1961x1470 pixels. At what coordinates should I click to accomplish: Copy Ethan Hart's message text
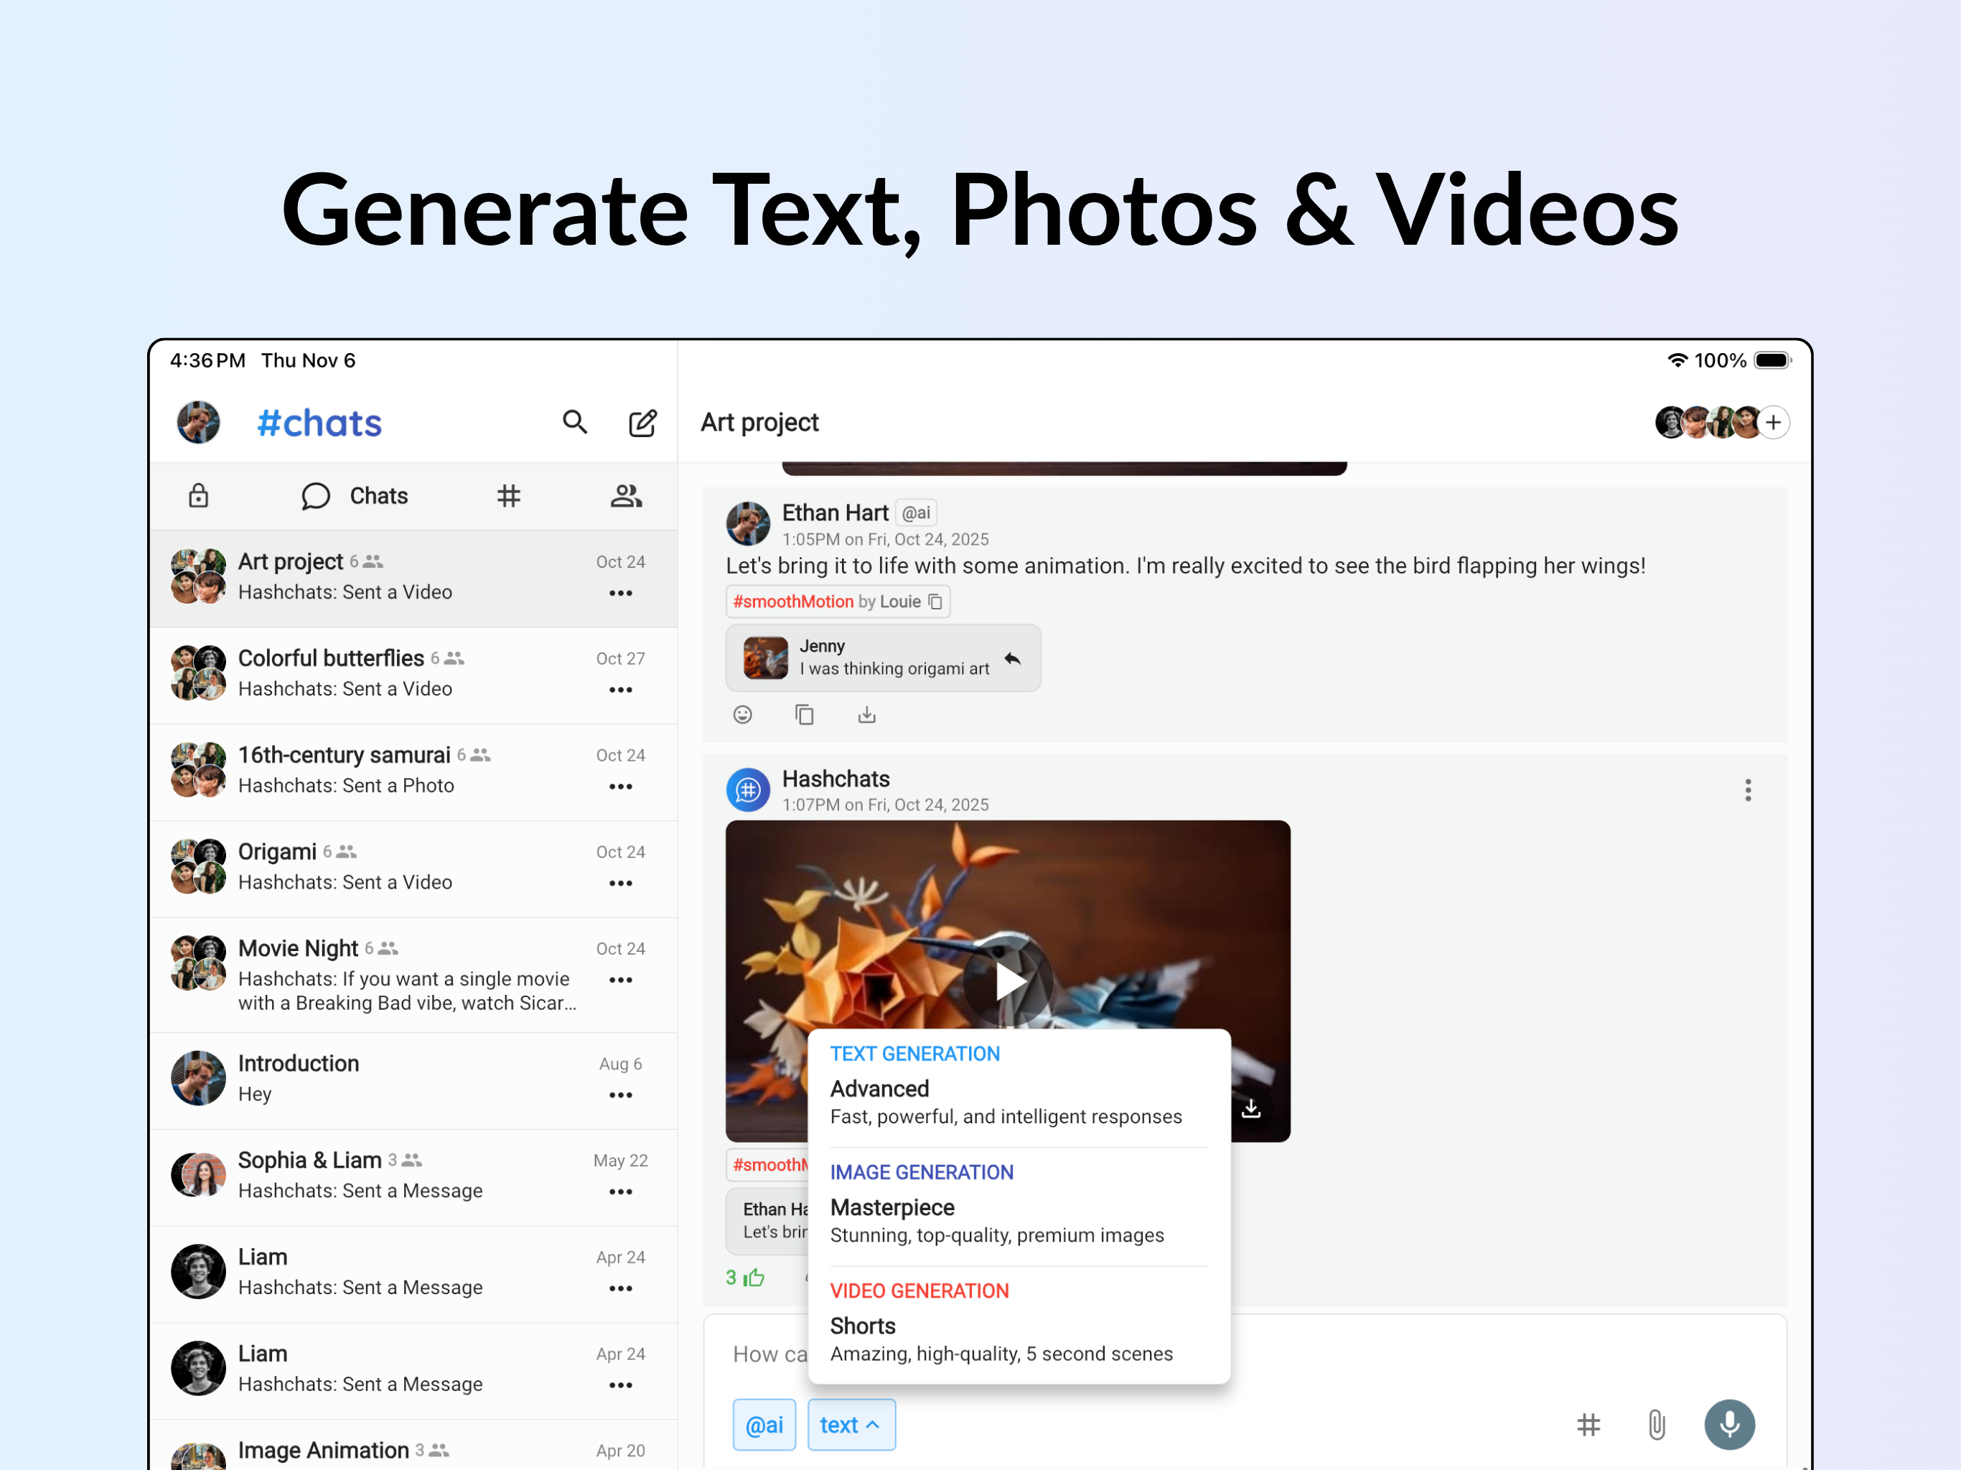pos(804,715)
